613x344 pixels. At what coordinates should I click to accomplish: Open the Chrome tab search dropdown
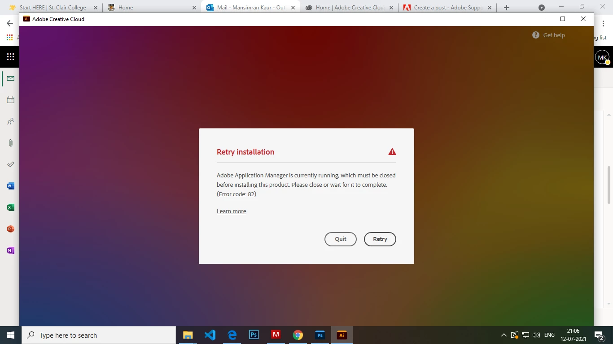pyautogui.click(x=542, y=8)
